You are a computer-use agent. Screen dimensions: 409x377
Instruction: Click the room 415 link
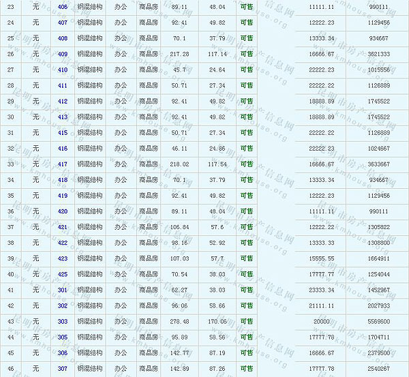63,132
